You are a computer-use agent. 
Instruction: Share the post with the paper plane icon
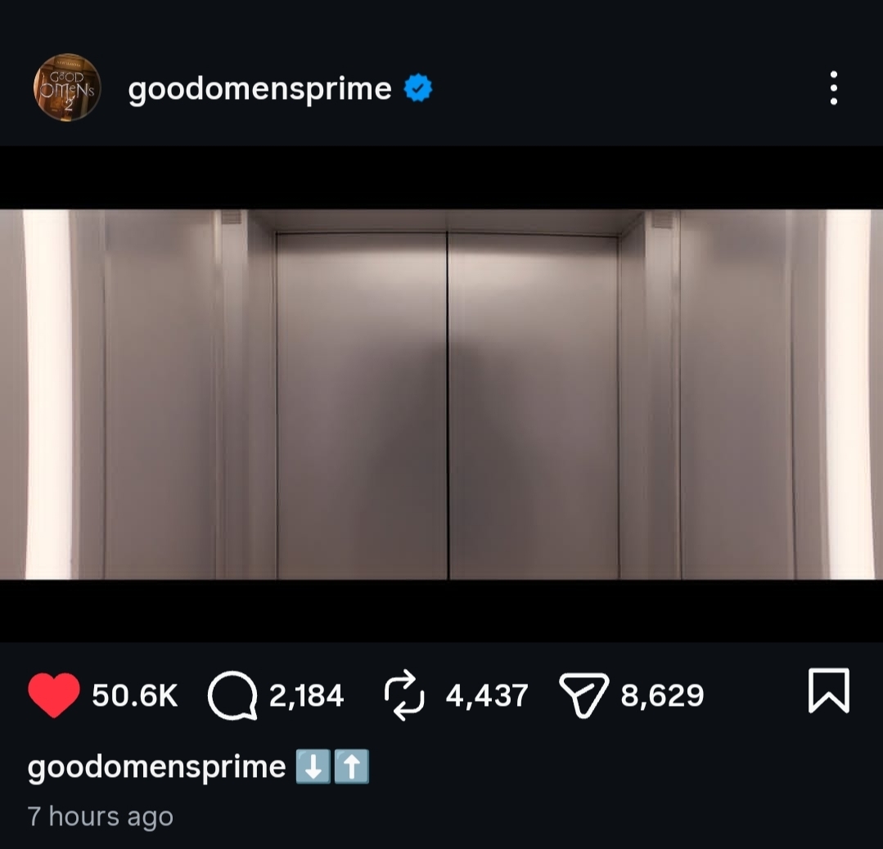pyautogui.click(x=584, y=695)
